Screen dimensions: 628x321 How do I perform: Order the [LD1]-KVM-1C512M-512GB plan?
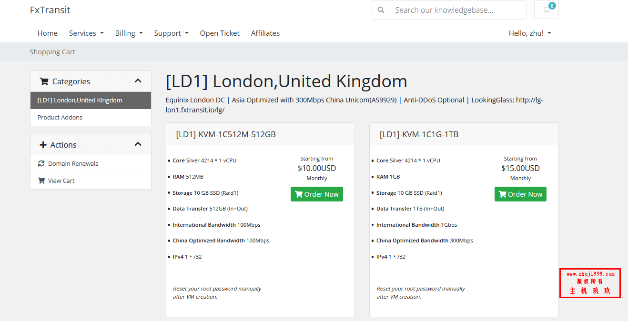(317, 194)
